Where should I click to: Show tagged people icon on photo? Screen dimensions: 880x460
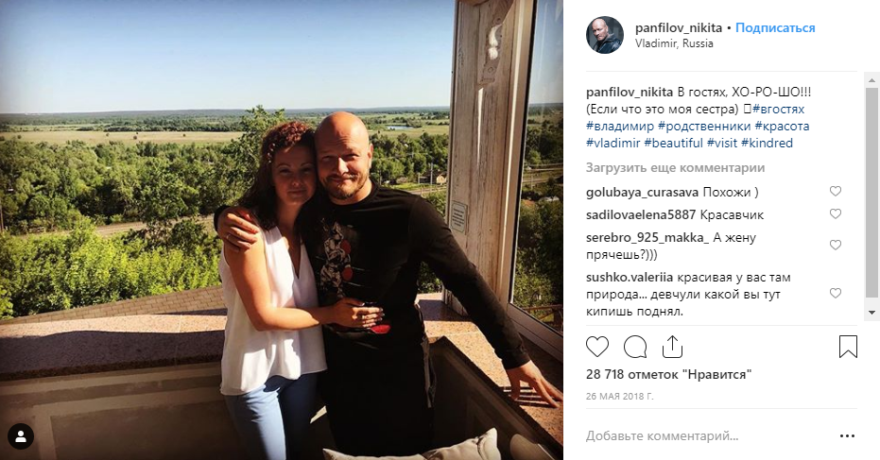[x=21, y=436]
